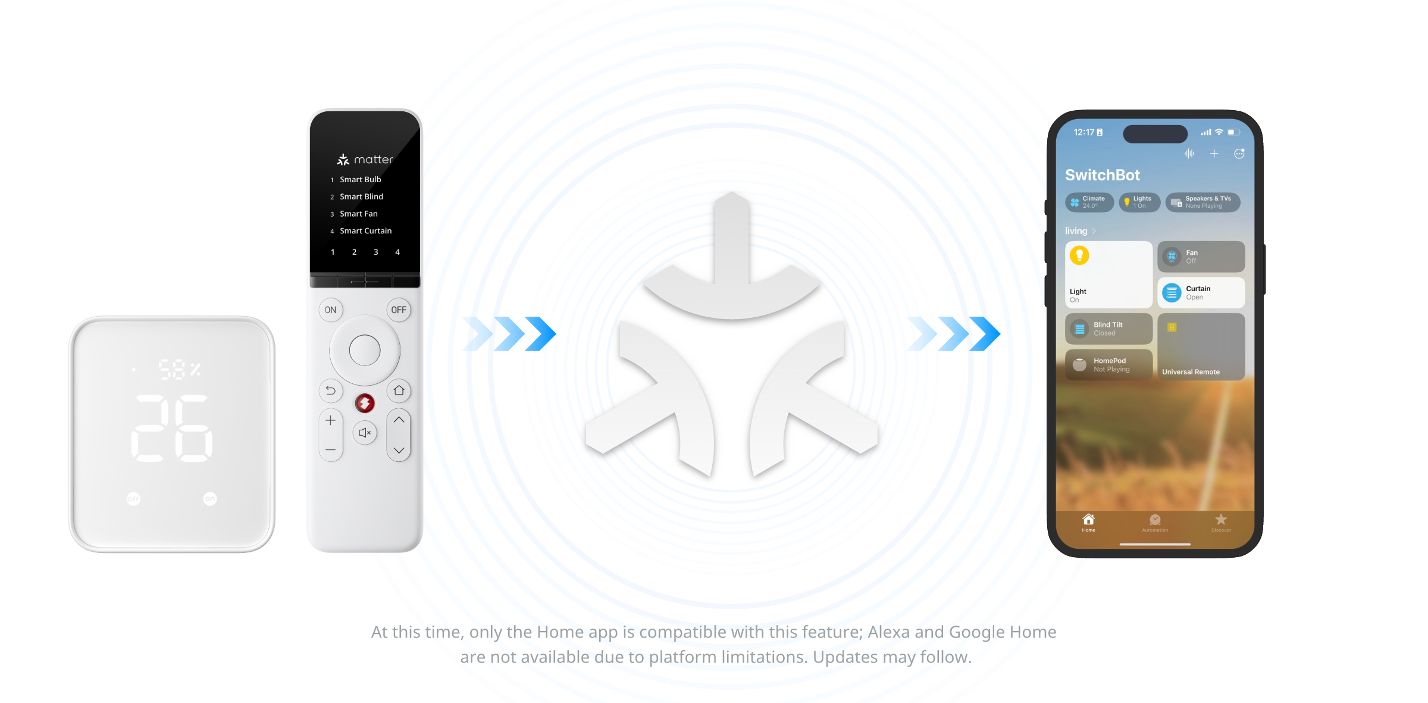The height and width of the screenshot is (703, 1428).
Task: Expand Smart Curtain matter list item
Action: tap(364, 232)
